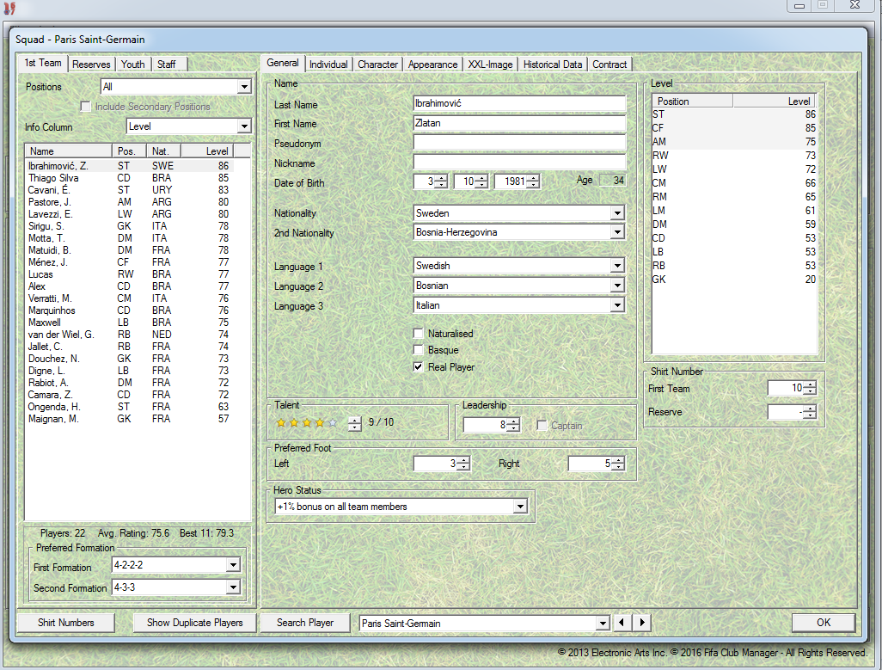Click the next club arrow button
Image resolution: width=882 pixels, height=670 pixels.
[642, 623]
